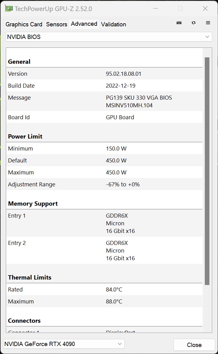The width and height of the screenshot is (218, 354).
Task: Go to the Validation tab
Action: pos(113,24)
